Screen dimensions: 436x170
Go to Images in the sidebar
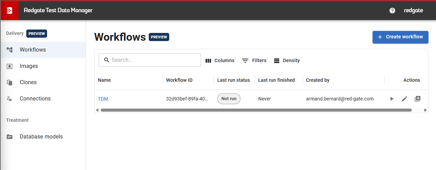[x=29, y=66]
